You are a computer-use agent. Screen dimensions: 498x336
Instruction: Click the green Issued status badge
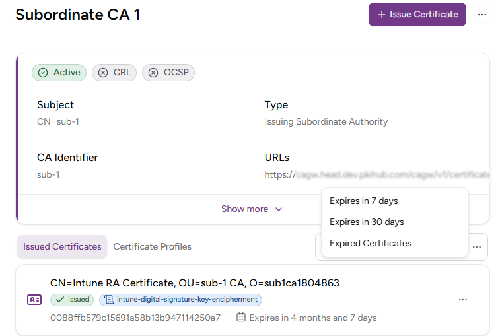coord(73,300)
